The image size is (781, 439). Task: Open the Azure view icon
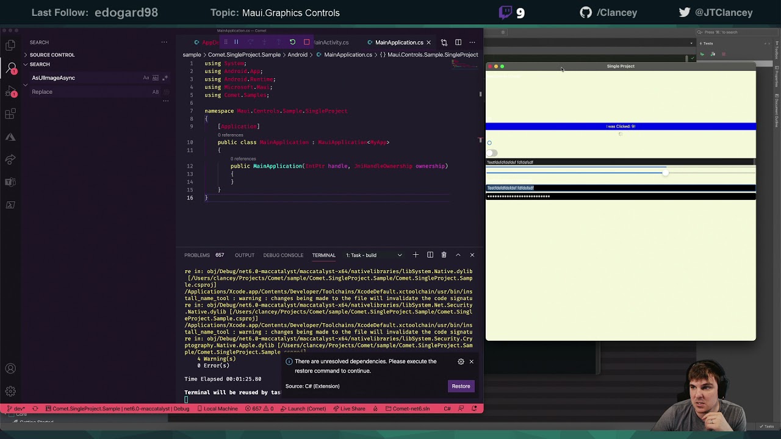tap(10, 137)
